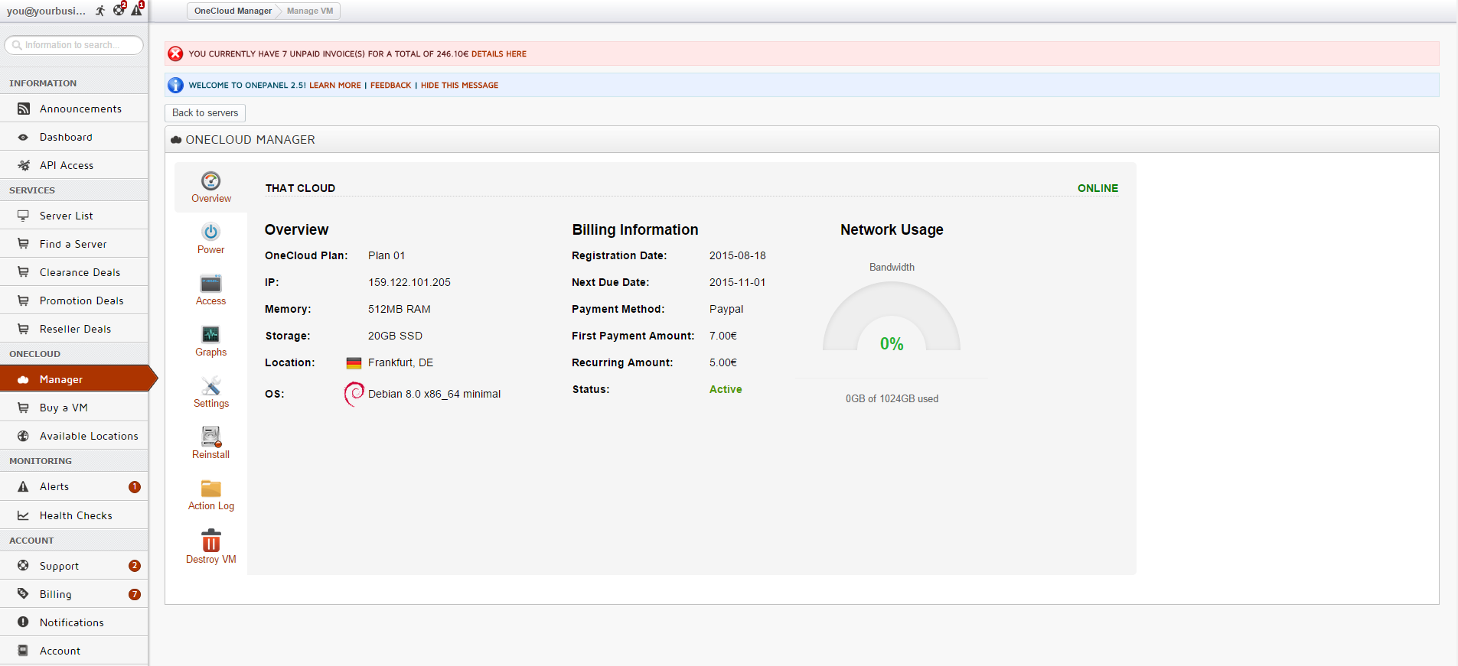This screenshot has height=666, width=1458.
Task: Open the Access console icon
Action: tap(210, 284)
